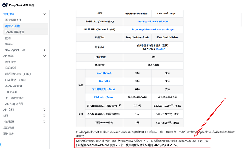Screen dimensions: 242x149
Task: Click the 最大 384K output cell
Action: pos(153,65)
